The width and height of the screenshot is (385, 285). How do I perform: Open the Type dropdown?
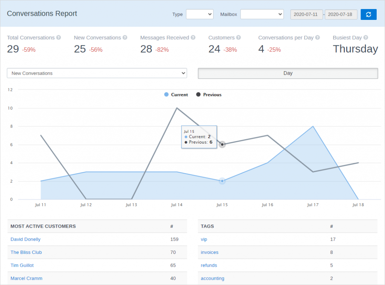200,14
